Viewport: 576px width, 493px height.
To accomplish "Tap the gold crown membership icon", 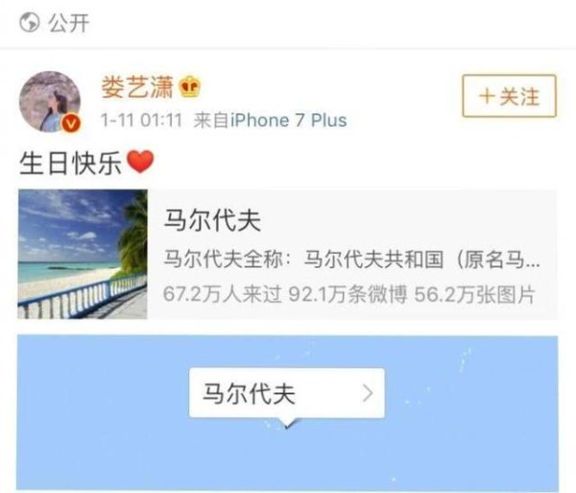I will pos(190,87).
